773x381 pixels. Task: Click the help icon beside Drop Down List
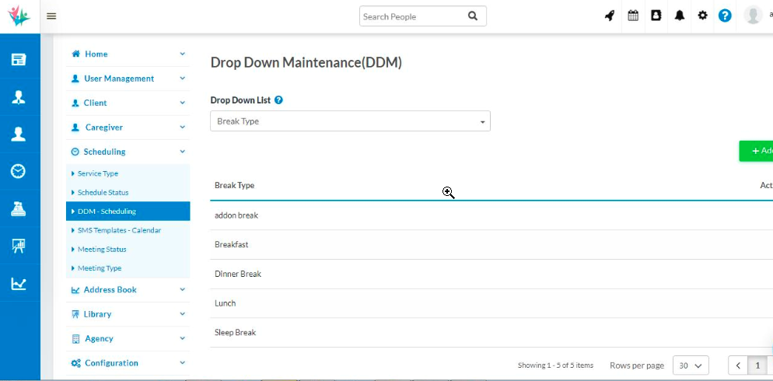[278, 100]
